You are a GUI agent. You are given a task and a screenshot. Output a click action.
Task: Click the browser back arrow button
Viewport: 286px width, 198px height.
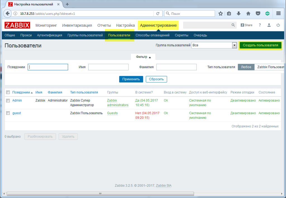point(7,13)
